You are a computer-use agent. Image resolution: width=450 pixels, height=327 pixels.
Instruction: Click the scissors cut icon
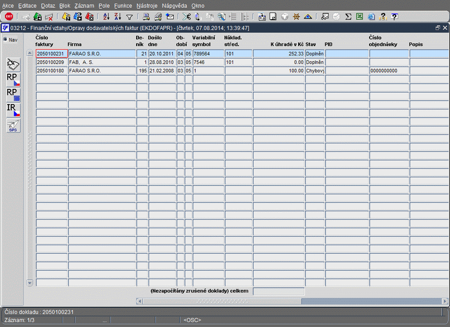(187, 17)
